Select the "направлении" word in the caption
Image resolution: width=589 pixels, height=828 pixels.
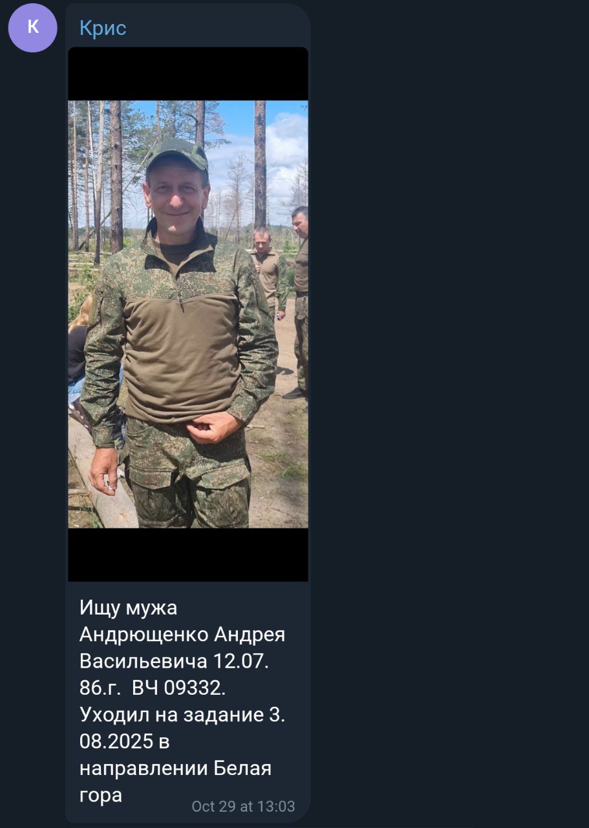pos(144,770)
